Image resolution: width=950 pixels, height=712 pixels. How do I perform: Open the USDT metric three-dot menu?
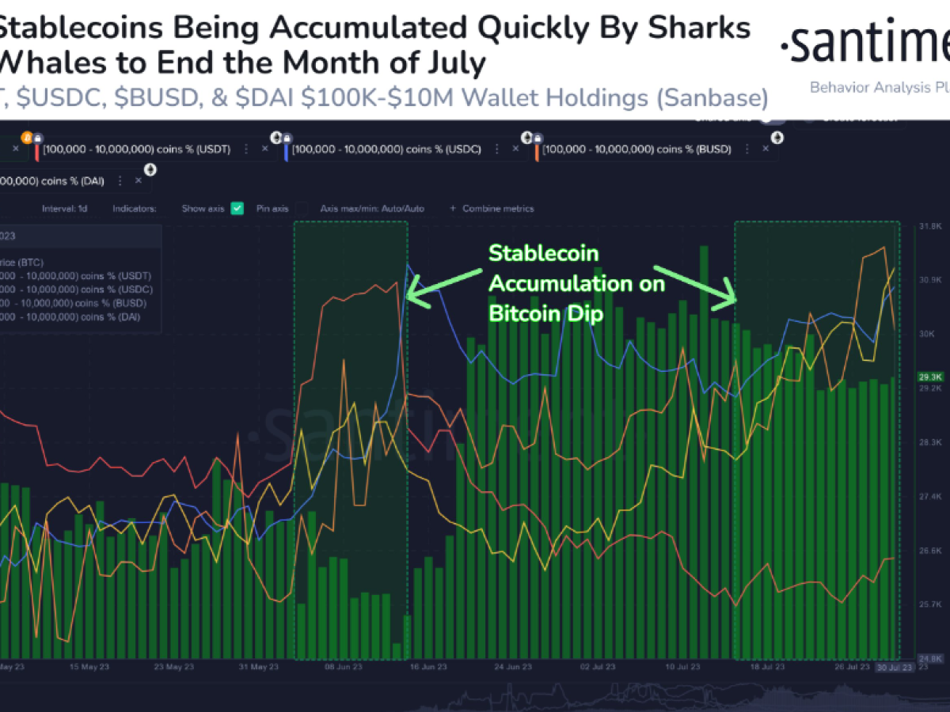[246, 149]
